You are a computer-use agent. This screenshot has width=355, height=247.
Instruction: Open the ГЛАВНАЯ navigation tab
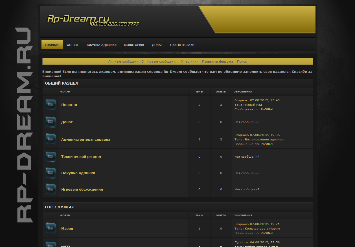pos(52,45)
